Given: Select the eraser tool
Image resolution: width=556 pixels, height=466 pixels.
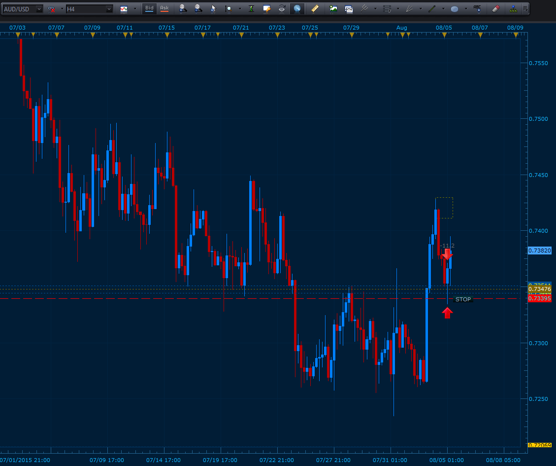Looking at the screenshot, I should coord(496,9).
